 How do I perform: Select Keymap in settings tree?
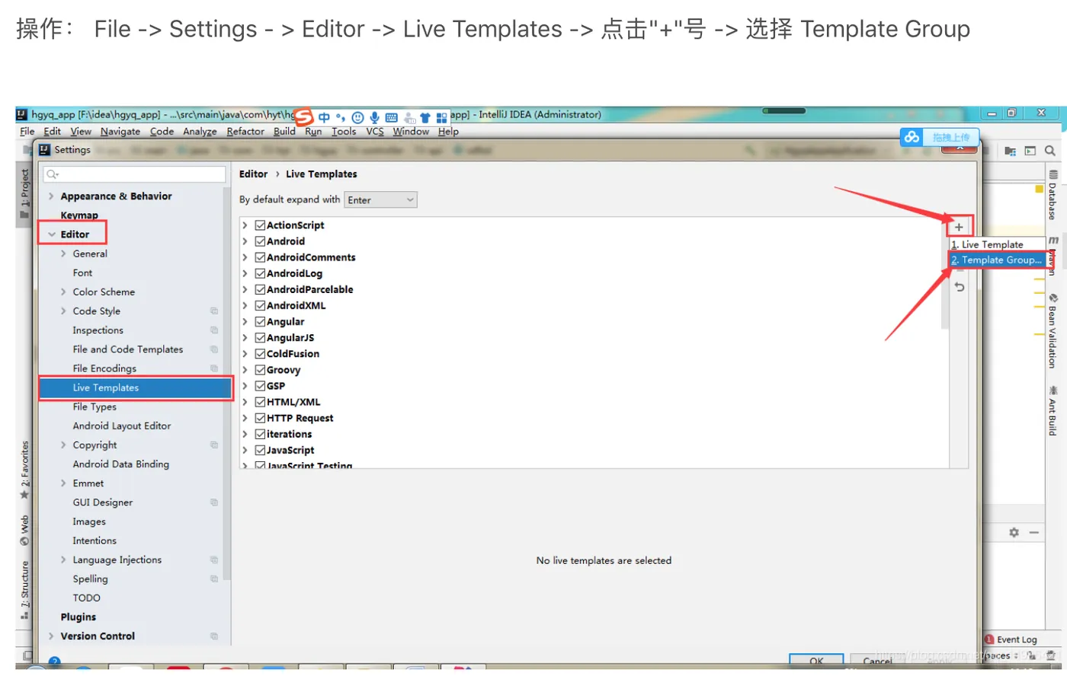(79, 215)
